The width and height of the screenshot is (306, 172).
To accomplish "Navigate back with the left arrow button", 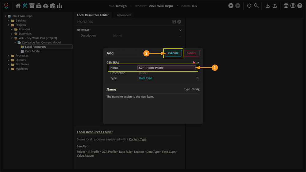I will pos(231,6).
